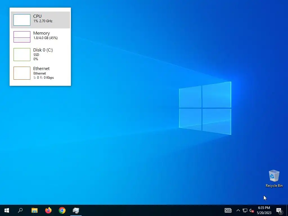Click the '1.8/4.0 GB (45%)' memory value
Image resolution: width=288 pixels, height=216 pixels.
click(x=45, y=38)
